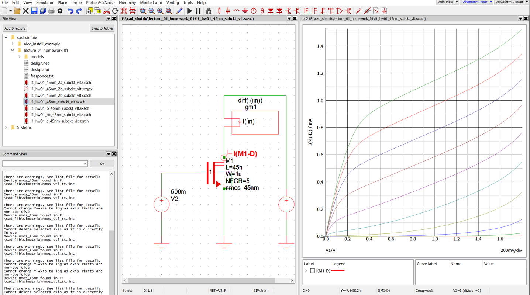
Task: Expand the I(M1-D) legend entry
Action: 305,270
